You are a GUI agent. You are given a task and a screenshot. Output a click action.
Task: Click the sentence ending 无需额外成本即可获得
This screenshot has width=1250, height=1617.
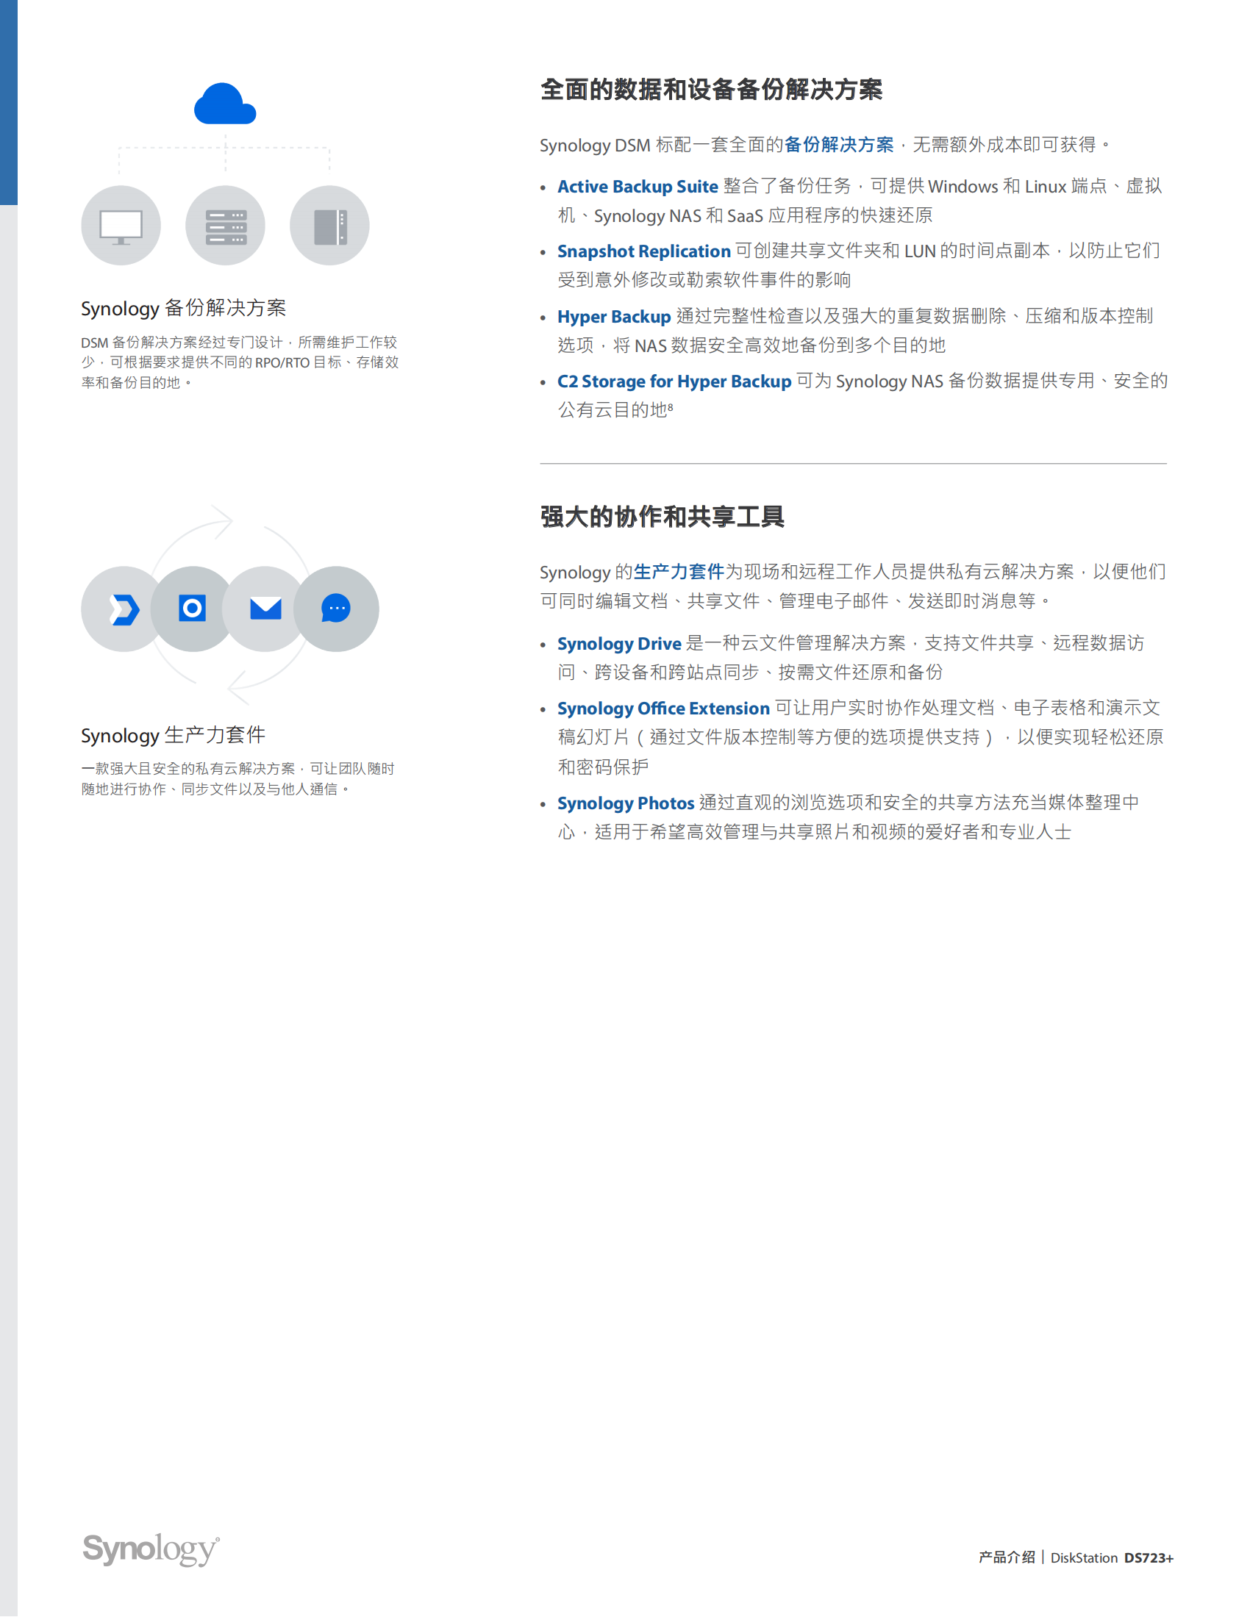824,145
